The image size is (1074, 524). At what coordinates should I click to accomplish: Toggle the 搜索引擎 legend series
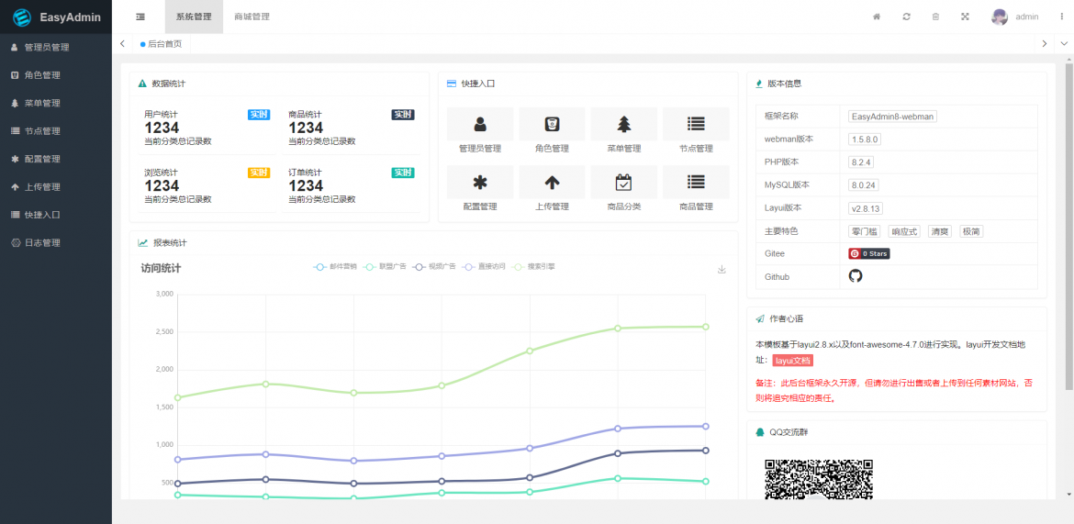533,266
